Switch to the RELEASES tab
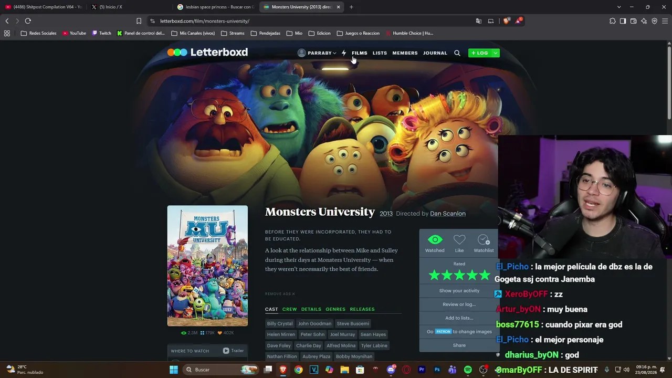This screenshot has height=378, width=672. coord(362,309)
